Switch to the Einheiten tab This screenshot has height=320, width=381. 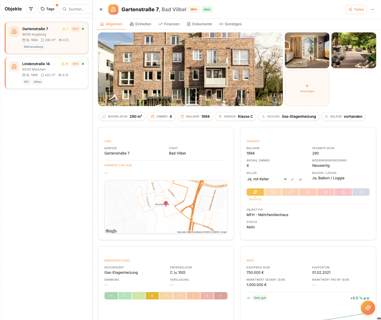coord(141,24)
